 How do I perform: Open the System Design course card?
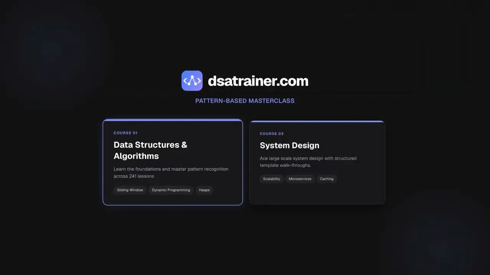317,162
